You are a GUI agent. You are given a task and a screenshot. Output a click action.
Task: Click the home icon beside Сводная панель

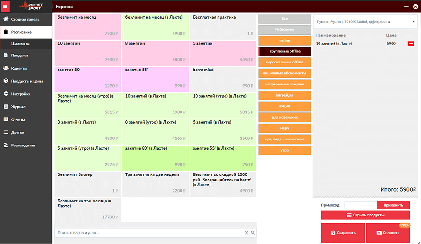tap(6, 19)
